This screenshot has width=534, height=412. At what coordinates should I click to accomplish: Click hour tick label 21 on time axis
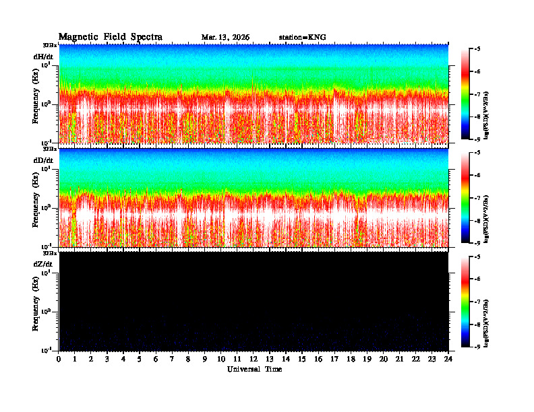399,359
